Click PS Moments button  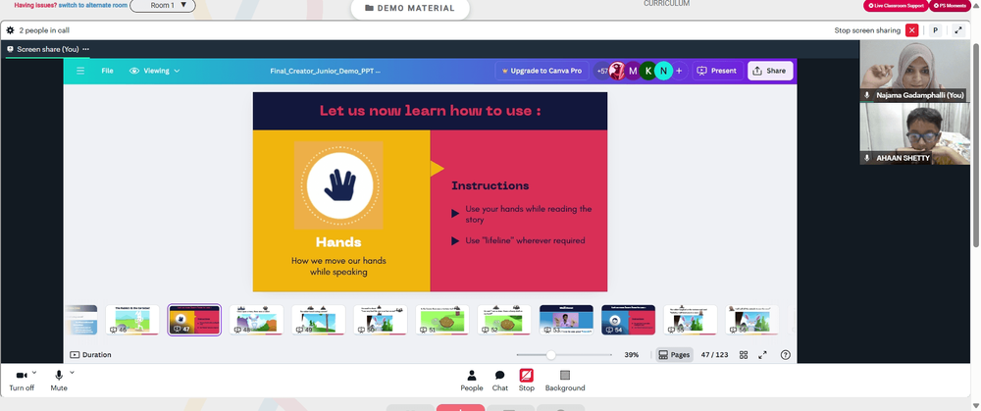[x=950, y=6]
